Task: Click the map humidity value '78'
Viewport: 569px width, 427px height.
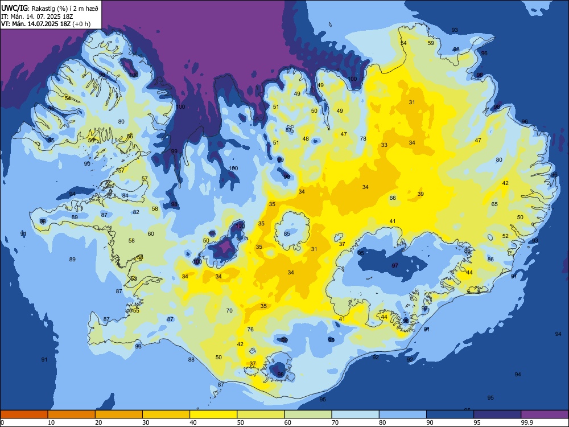Action: 363,139
